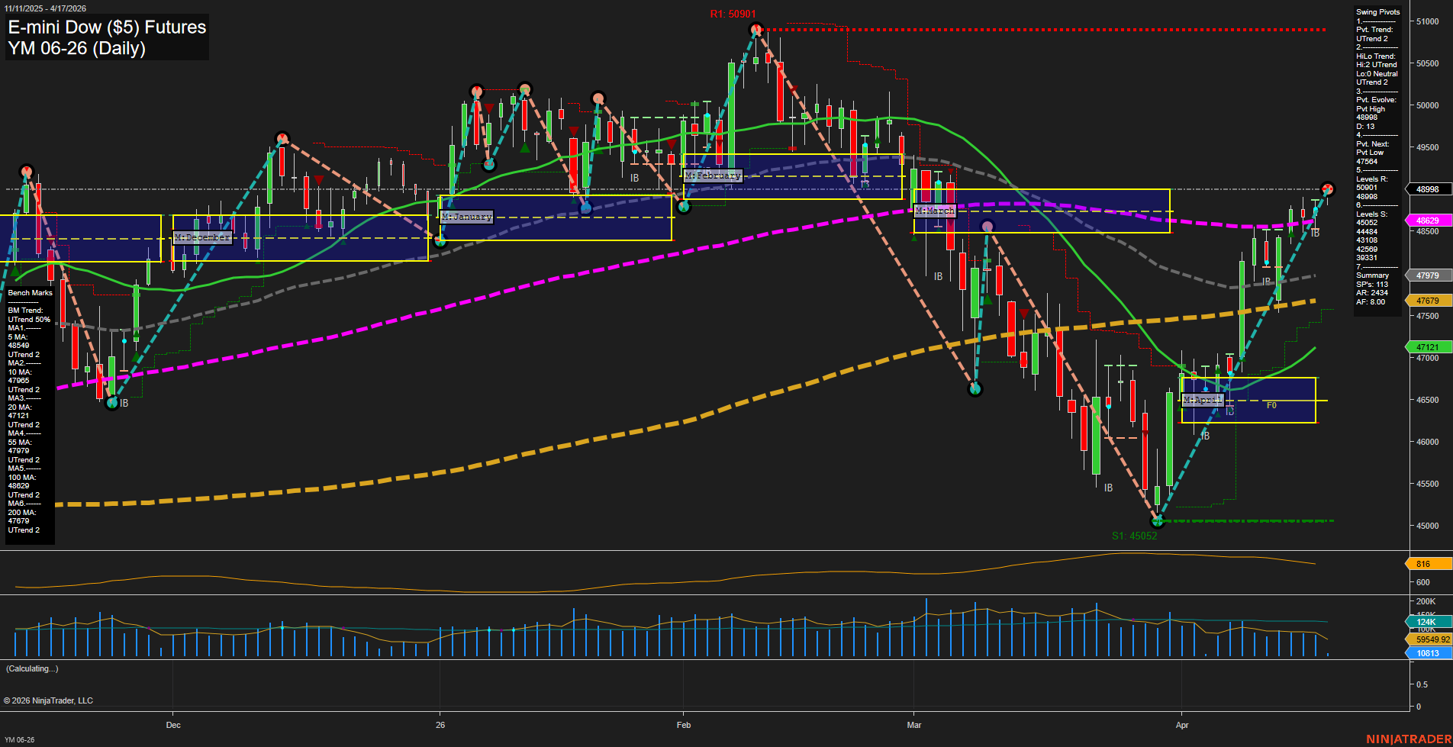Click the S1: 45052 support label
1453x747 pixels.
(1134, 536)
